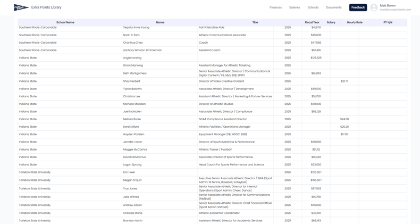Select the $85,000 salary value
420x224 pixels.
tap(316, 89)
